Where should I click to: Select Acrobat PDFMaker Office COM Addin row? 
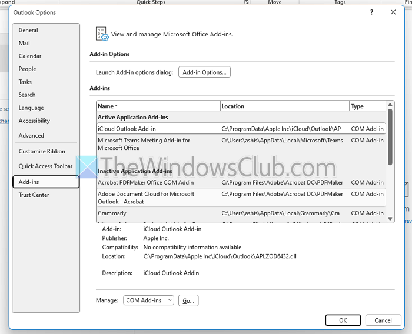coord(241,182)
